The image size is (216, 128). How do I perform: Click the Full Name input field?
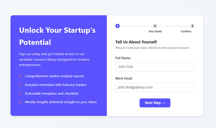(x=155, y=67)
